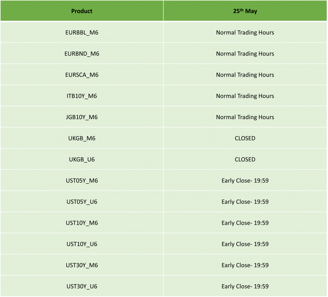Select the ITB10Y_M6 product cell

[82, 96]
